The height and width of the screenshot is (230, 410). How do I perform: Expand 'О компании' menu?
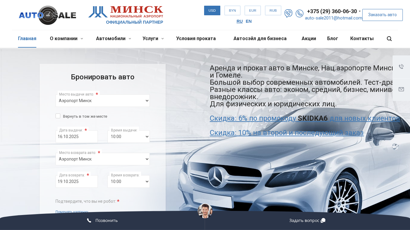(x=66, y=39)
